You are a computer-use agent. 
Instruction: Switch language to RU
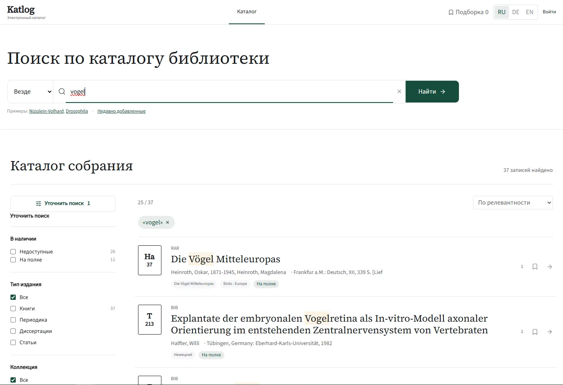point(502,12)
